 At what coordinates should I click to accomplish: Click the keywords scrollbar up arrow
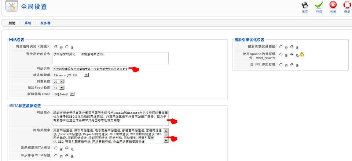166,131
